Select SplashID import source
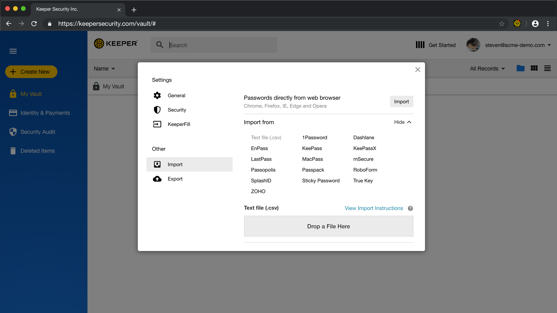The image size is (557, 313). (x=261, y=180)
